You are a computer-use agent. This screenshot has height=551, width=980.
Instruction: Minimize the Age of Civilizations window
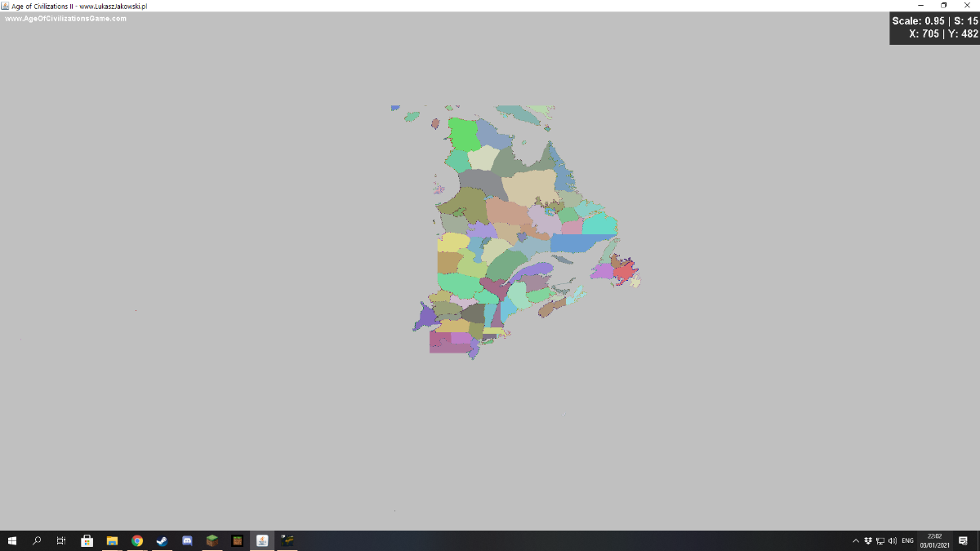(x=921, y=6)
